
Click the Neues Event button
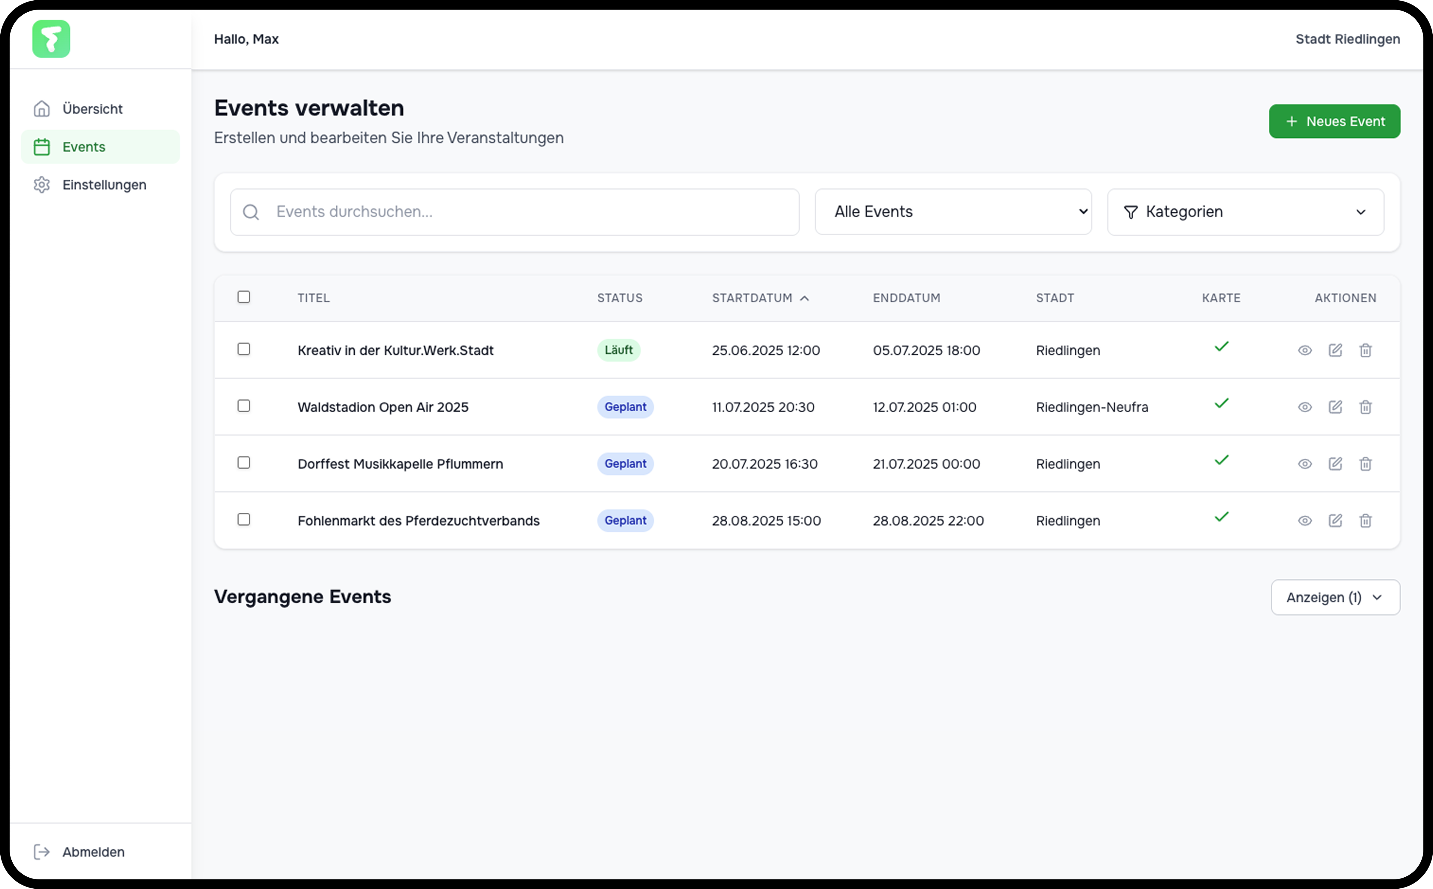coord(1334,121)
